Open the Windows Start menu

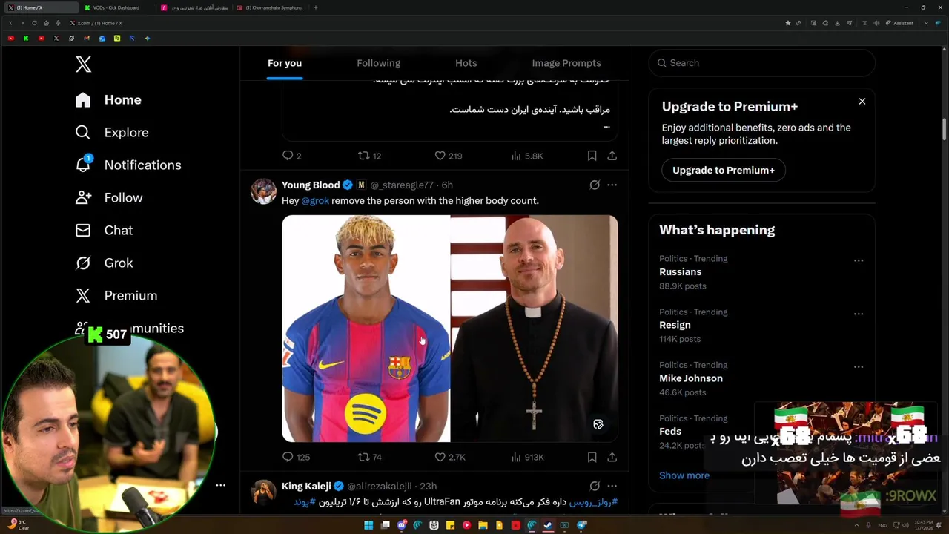click(368, 525)
